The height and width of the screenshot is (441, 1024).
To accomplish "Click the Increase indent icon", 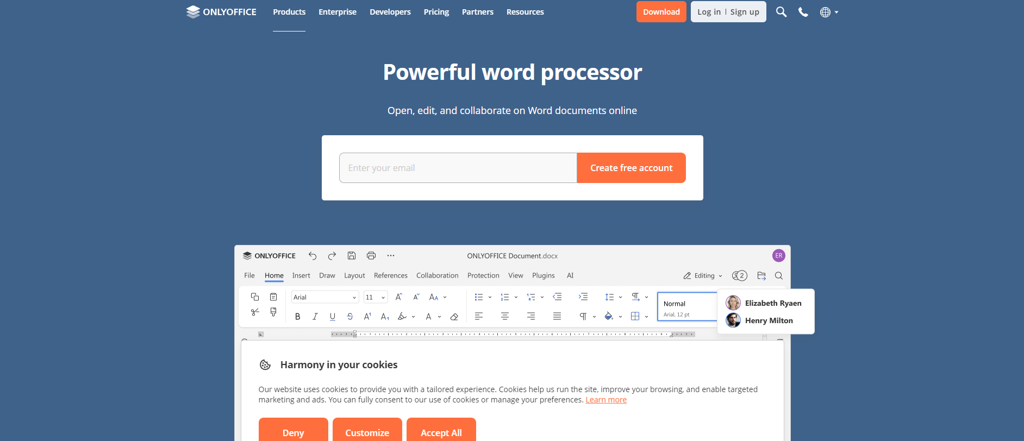I will [x=583, y=297].
